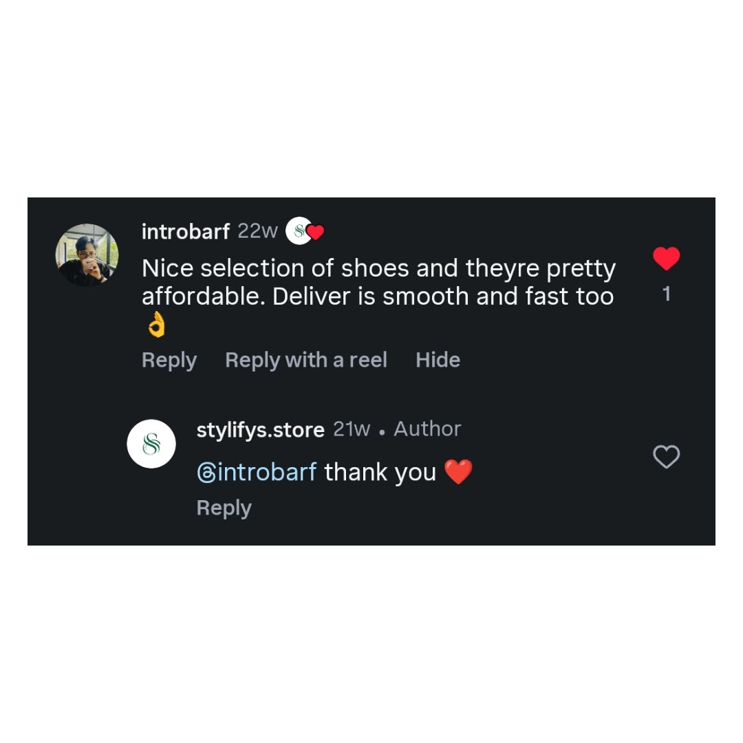Click the OK hand emoji in the comment
This screenshot has width=743, height=743.
point(157,326)
